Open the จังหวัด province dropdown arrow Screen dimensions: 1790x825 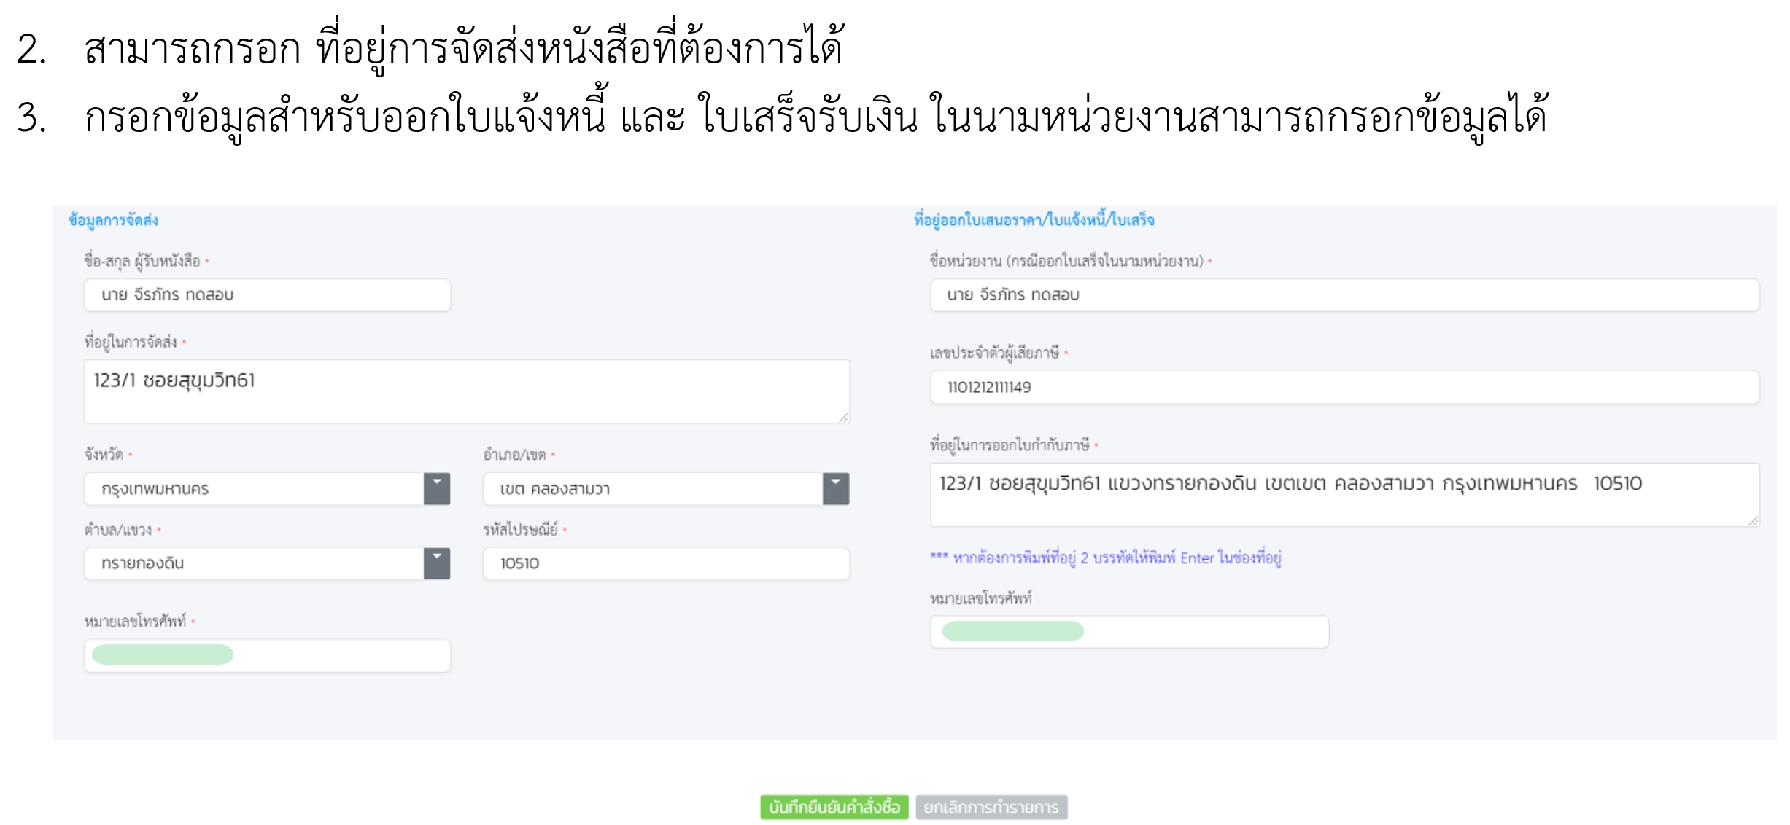[x=436, y=488]
